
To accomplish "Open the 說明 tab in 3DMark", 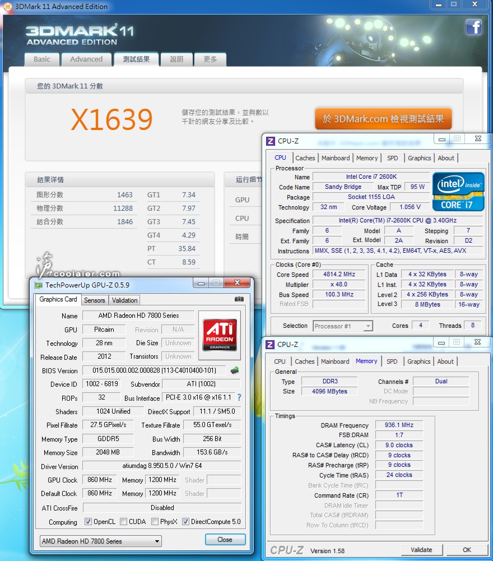I will pos(176,59).
